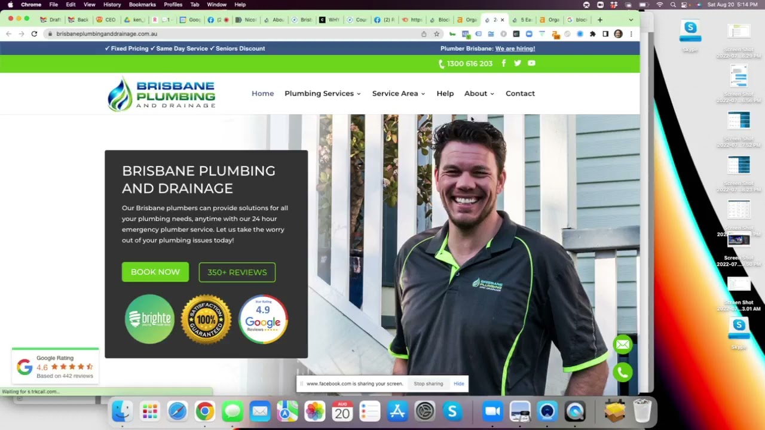Click the 100% Satisfaction Guaranteed badge
This screenshot has height=430, width=765.
(x=206, y=319)
